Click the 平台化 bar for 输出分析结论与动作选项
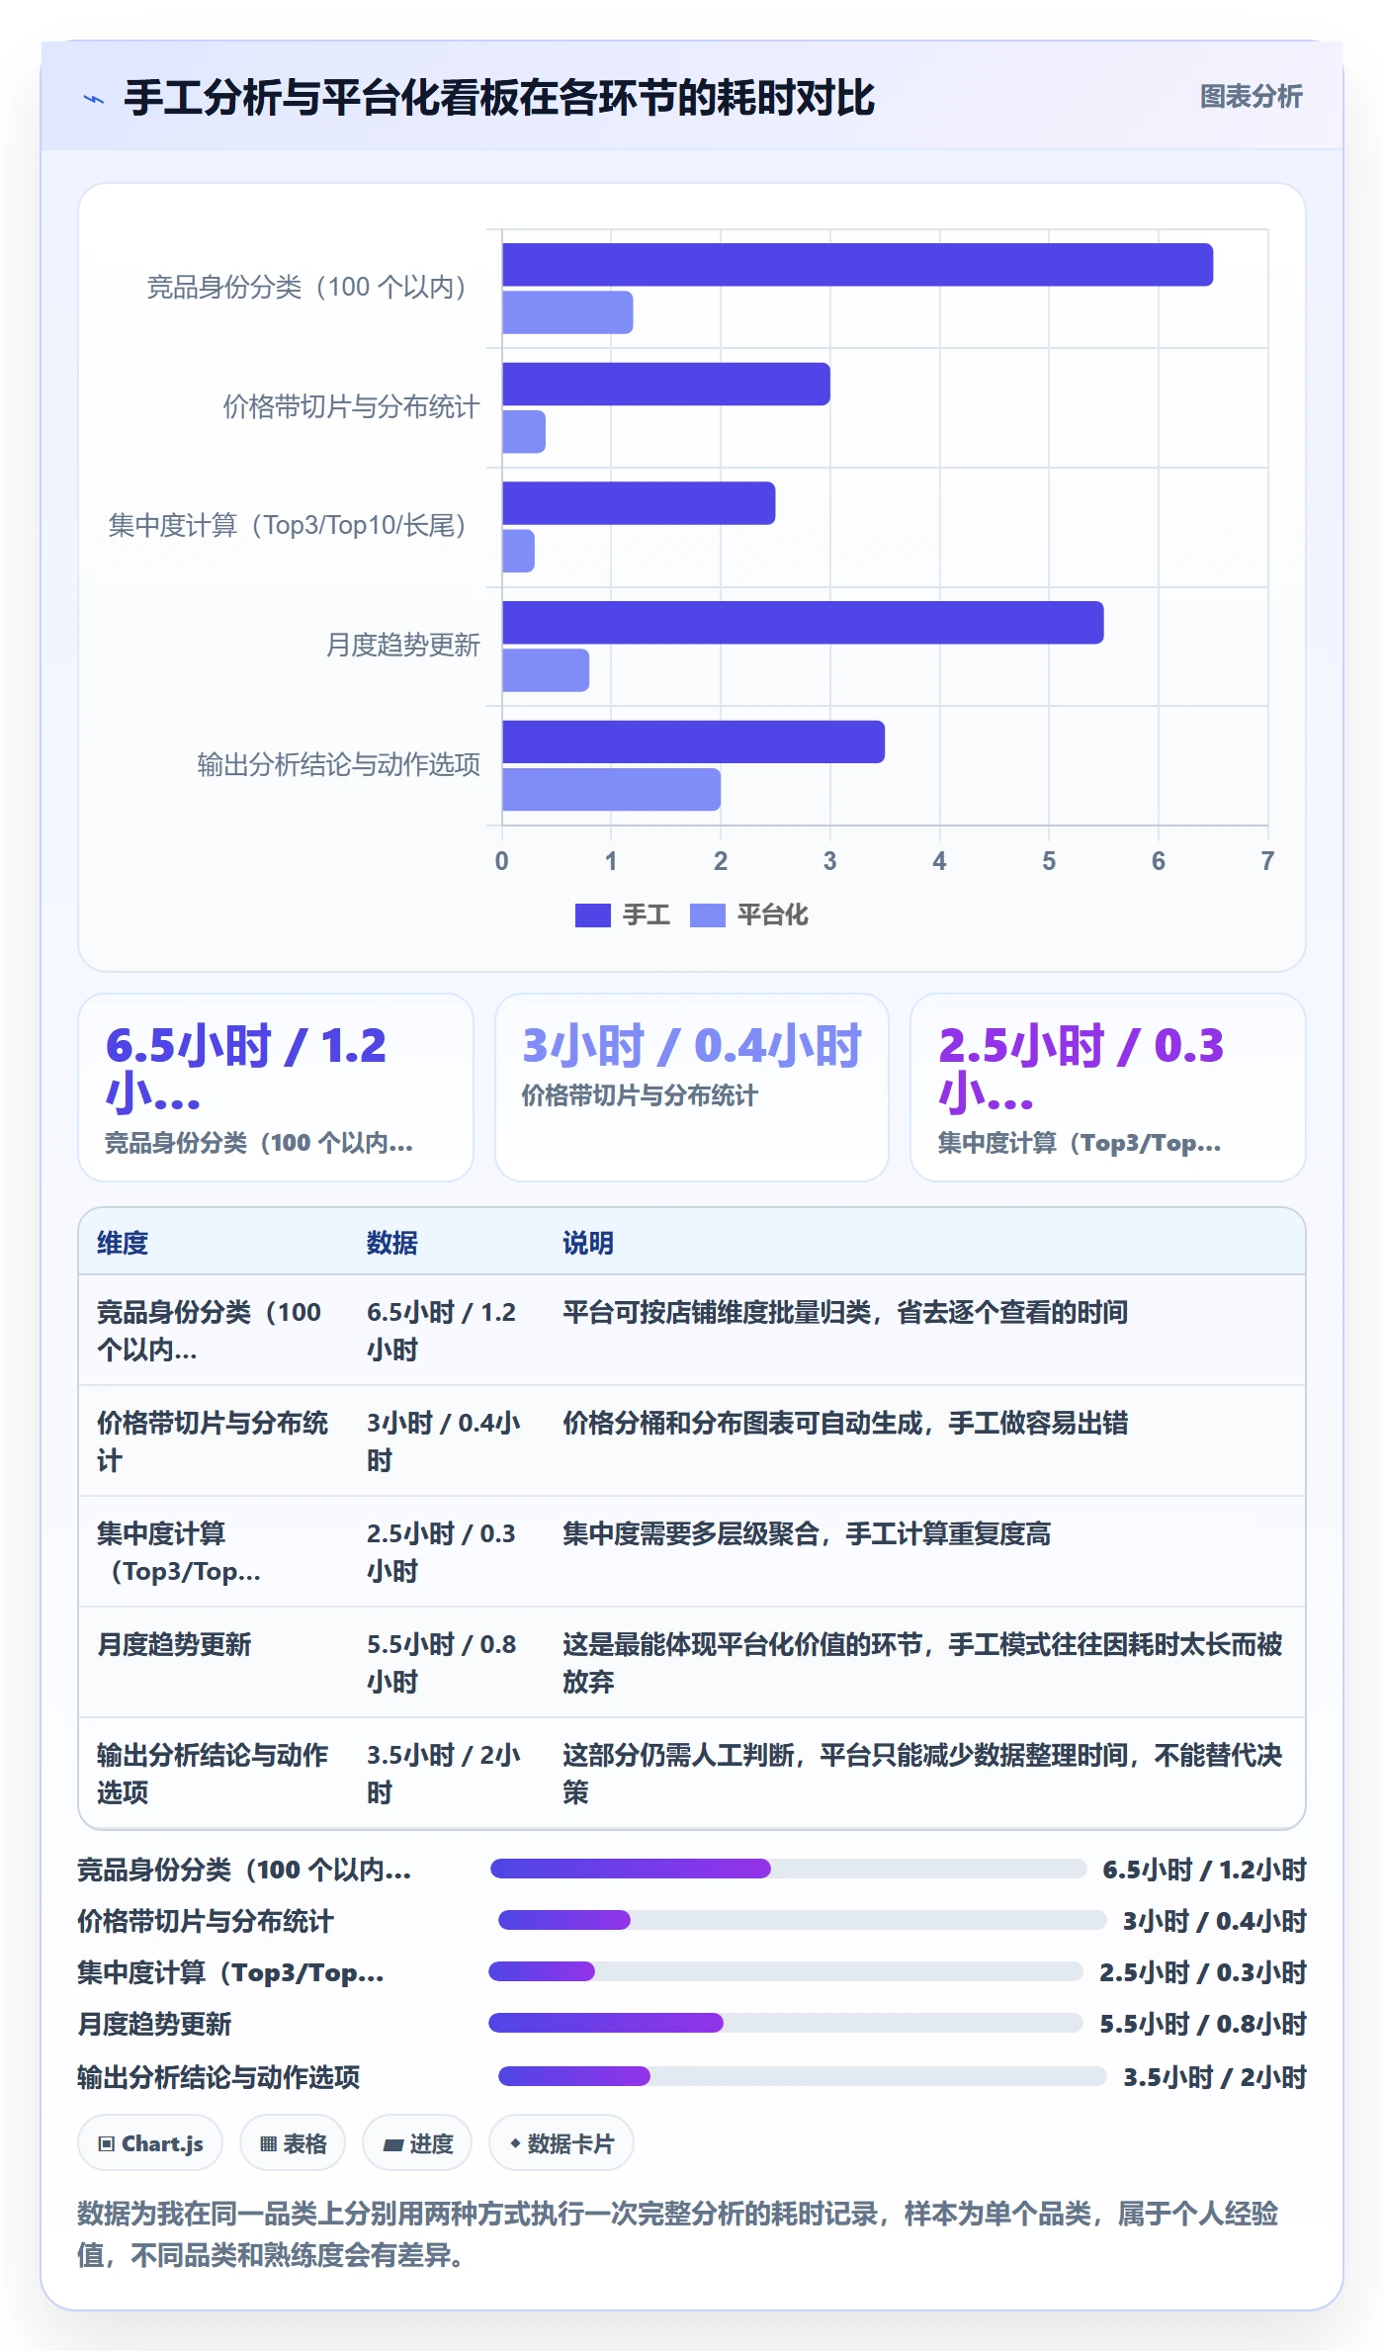The width and height of the screenshot is (1384, 2351). pos(611,790)
